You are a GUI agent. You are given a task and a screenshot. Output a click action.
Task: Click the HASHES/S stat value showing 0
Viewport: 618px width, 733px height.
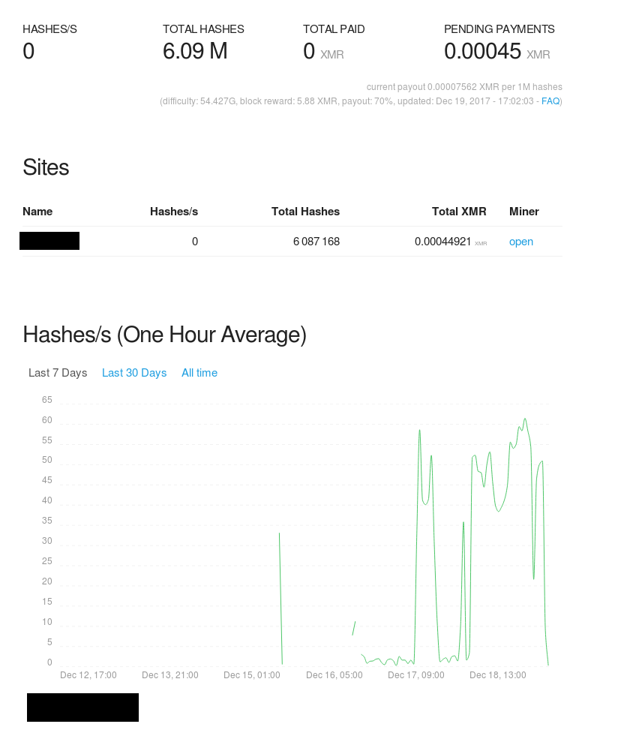pos(28,51)
